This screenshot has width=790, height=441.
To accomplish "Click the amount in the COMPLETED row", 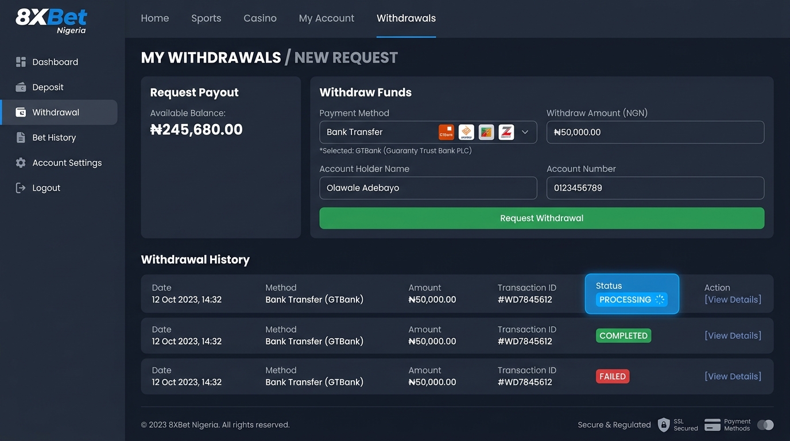I will pyautogui.click(x=432, y=342).
